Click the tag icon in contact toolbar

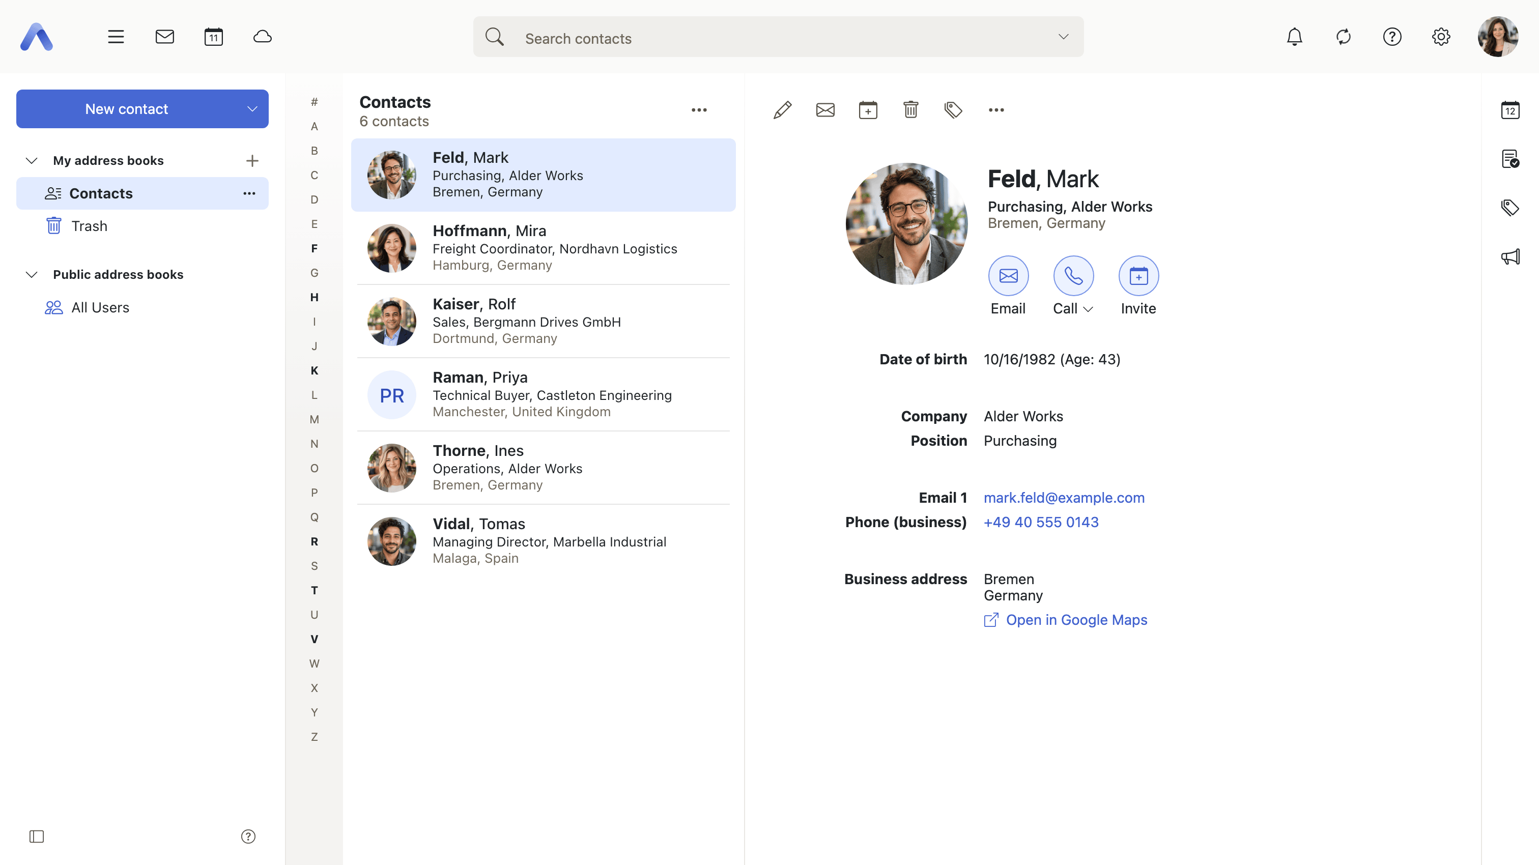tap(954, 110)
